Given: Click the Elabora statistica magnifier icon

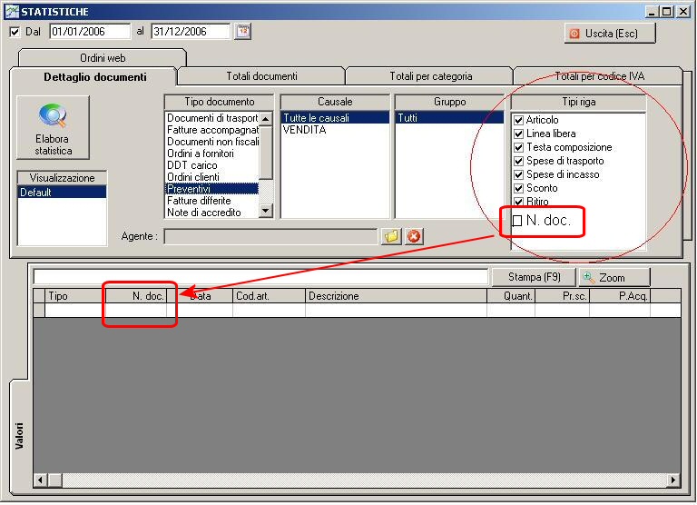Looking at the screenshot, I should pos(53,115).
